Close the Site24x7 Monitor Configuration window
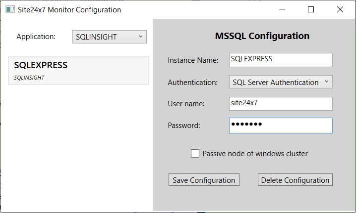The image size is (356, 213). tap(340, 9)
